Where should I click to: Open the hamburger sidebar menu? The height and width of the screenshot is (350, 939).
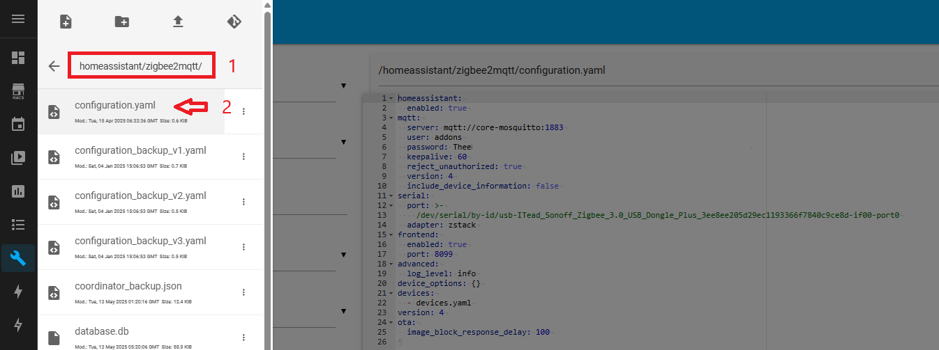click(18, 19)
